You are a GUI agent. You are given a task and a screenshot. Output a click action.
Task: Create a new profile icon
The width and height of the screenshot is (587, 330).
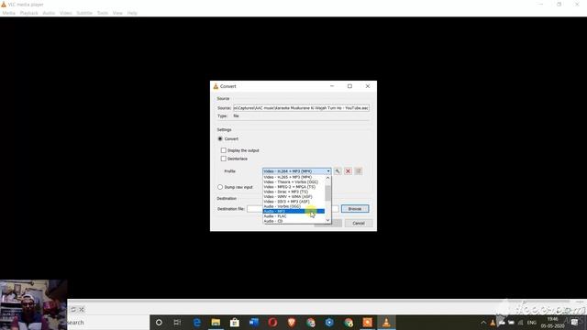click(x=359, y=171)
